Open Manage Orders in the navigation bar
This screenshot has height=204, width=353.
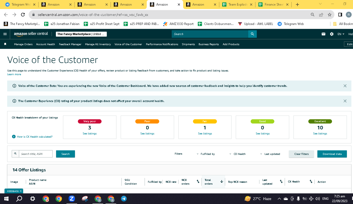coord(23,44)
